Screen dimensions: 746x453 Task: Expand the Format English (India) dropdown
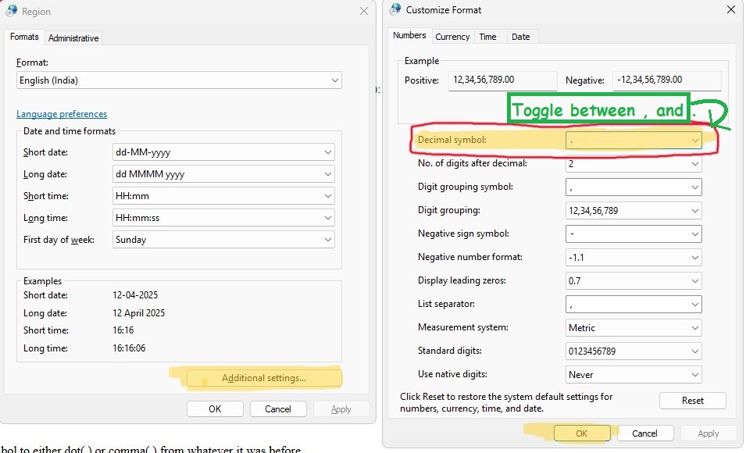click(179, 80)
